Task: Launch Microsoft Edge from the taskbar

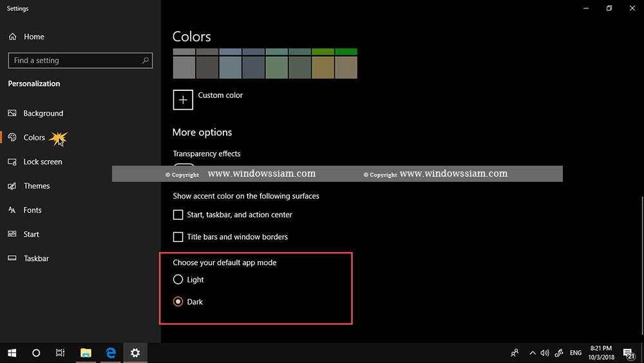Action: tap(111, 353)
